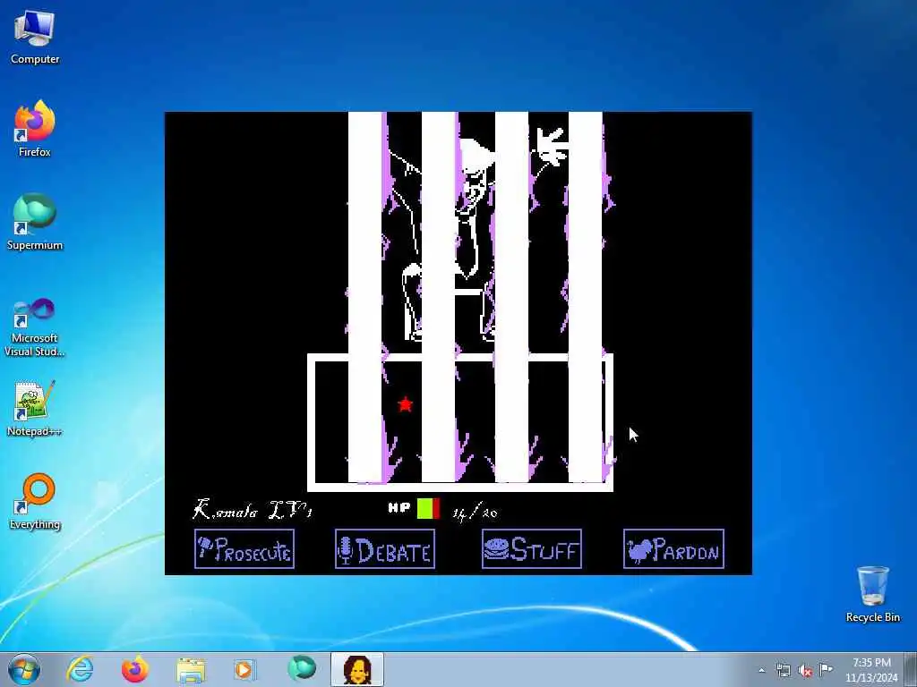Viewport: 917px width, 687px height.
Task: Open Supermium from the taskbar
Action: [302, 669]
